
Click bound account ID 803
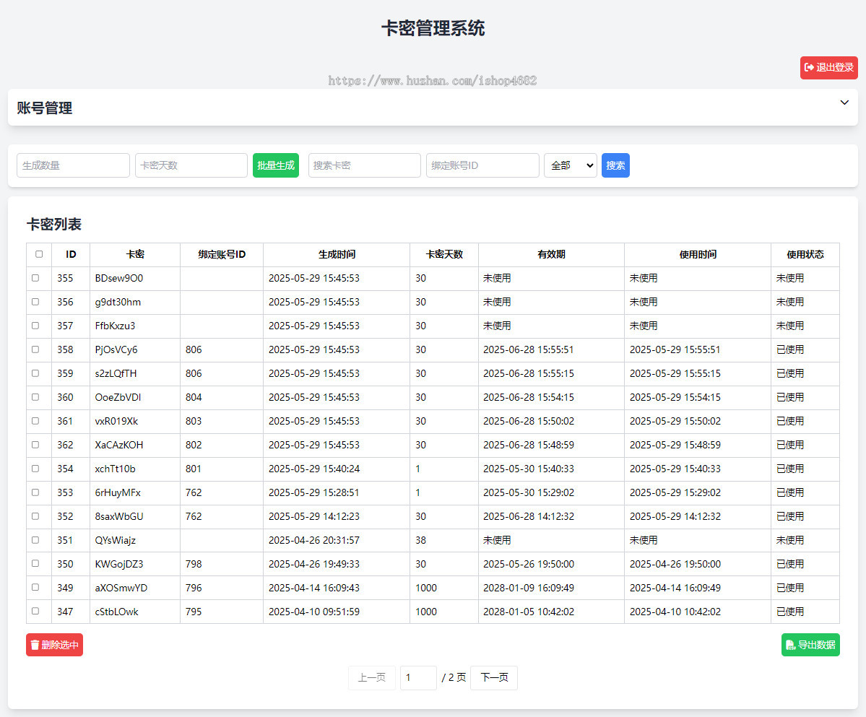click(x=194, y=421)
